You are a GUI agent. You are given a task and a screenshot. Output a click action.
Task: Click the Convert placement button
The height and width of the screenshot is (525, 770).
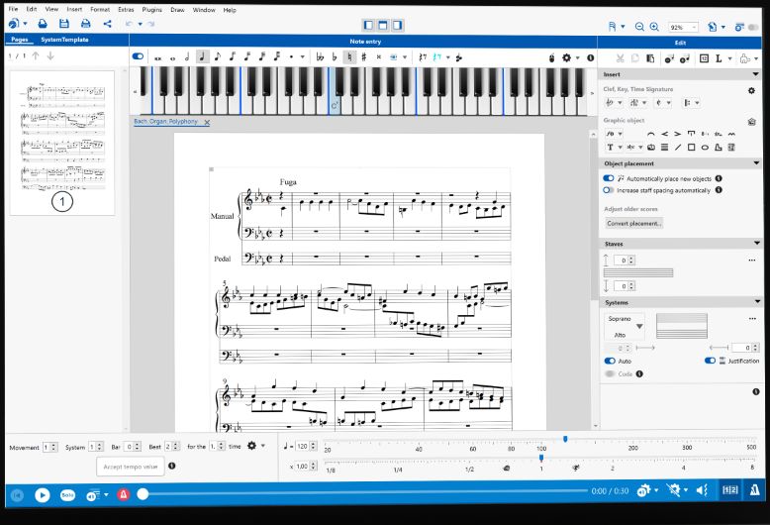(x=634, y=223)
